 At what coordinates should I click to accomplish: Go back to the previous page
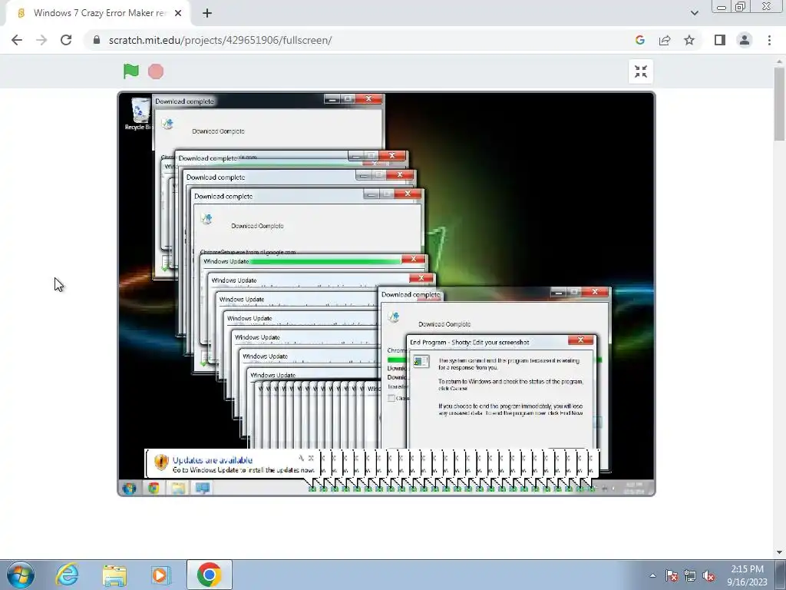(x=17, y=40)
